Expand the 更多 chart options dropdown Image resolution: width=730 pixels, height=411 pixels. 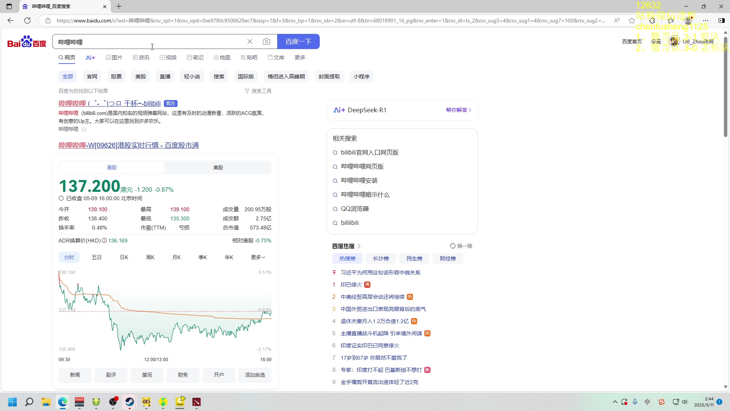pos(258,257)
